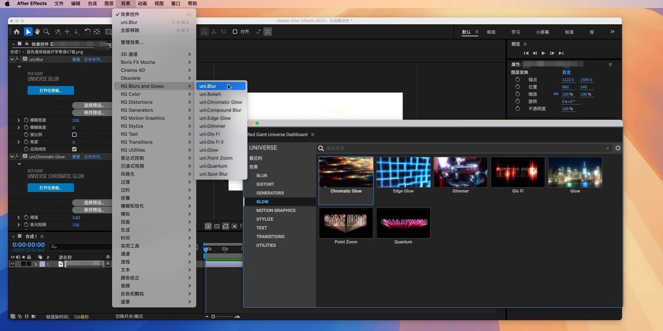Select the Selection arrow tool
The height and width of the screenshot is (331, 663).
28,32
